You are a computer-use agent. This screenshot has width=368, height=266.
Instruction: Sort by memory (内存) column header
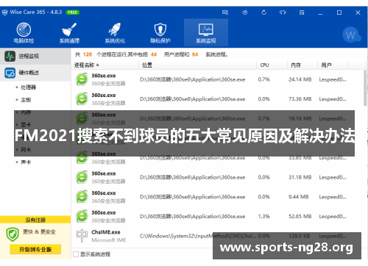(x=296, y=65)
